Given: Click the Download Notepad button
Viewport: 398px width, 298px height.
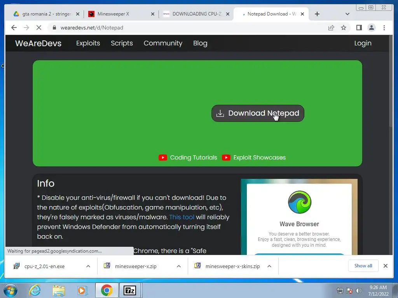Looking at the screenshot, I should click(258, 113).
